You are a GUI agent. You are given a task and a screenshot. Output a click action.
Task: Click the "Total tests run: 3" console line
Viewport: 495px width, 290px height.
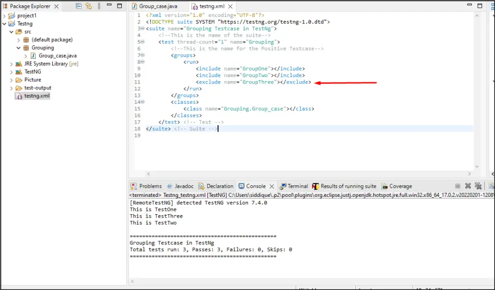tap(211, 249)
